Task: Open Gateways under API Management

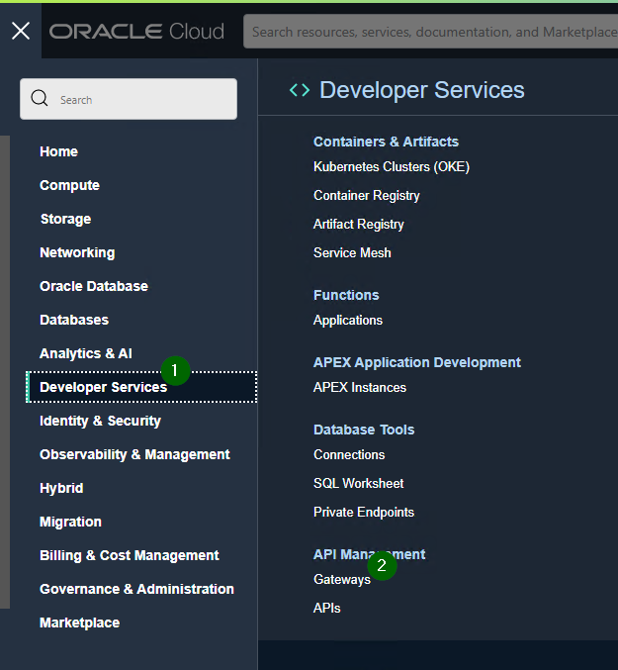Action: pos(342,580)
